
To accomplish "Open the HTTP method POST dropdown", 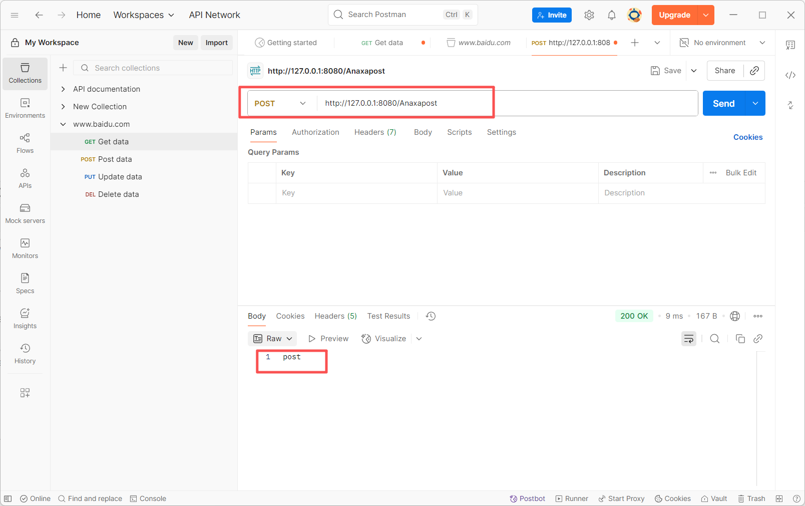I will point(281,103).
